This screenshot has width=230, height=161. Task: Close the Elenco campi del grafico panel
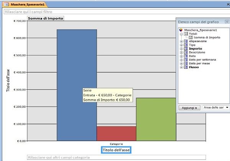coord(227,22)
